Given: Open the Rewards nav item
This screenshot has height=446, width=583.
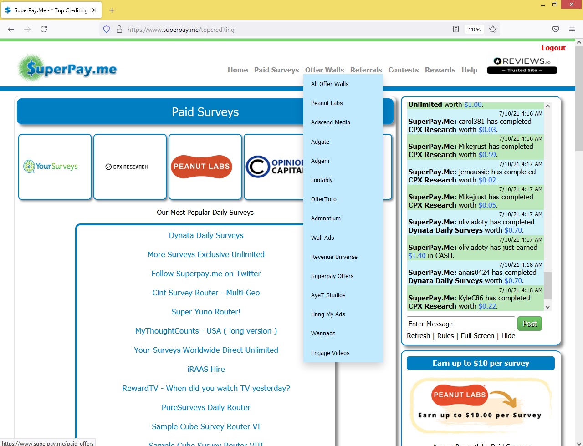Looking at the screenshot, I should click(440, 70).
